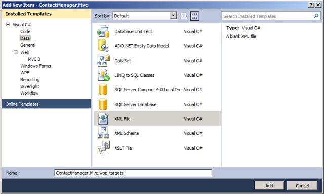This screenshot has width=324, height=194.
Task: Select the XSLT File template icon
Action: pyautogui.click(x=103, y=148)
